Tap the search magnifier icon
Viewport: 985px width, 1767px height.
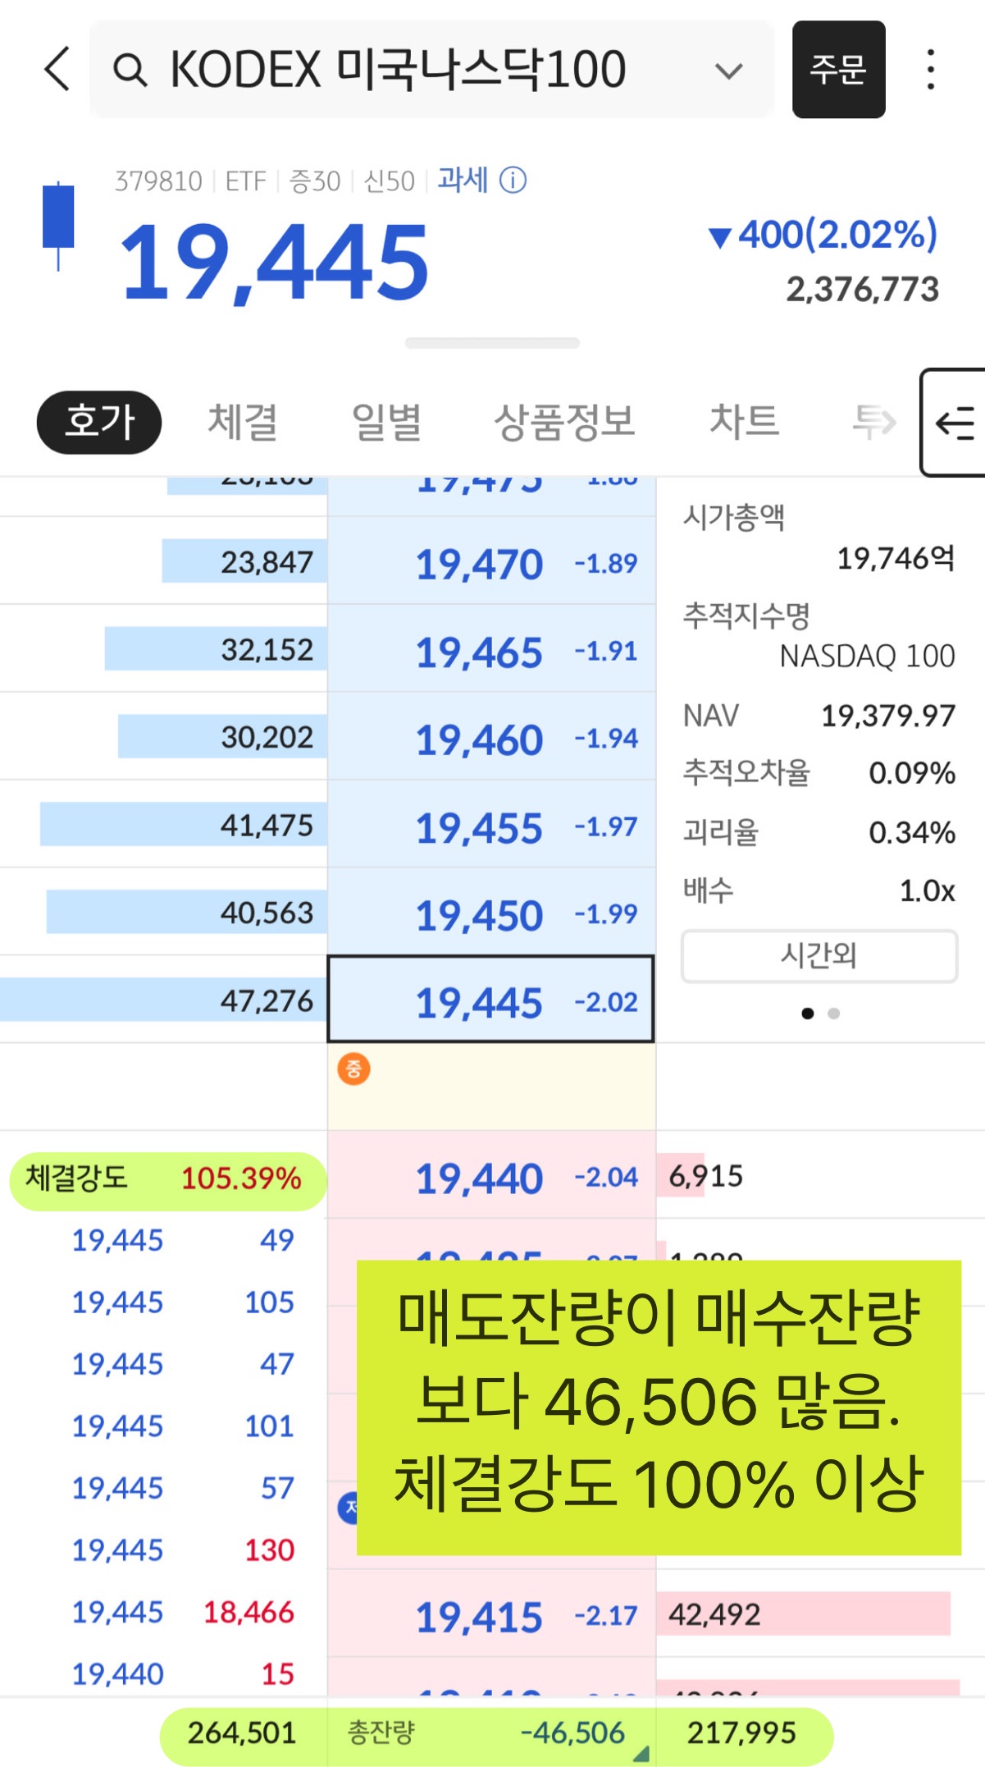tap(131, 70)
